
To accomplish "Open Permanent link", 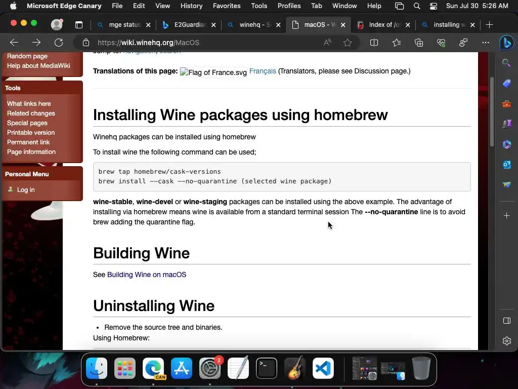I will tap(28, 142).
